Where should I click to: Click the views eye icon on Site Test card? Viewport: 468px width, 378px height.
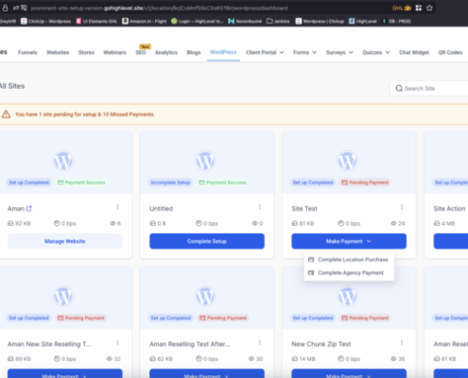click(393, 223)
